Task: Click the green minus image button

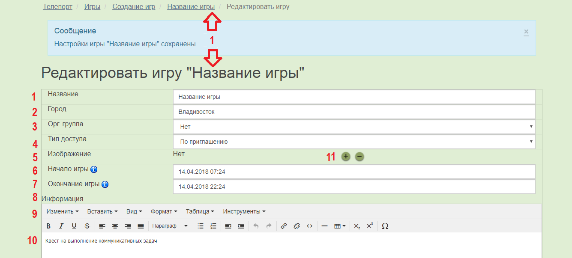Action: [359, 157]
